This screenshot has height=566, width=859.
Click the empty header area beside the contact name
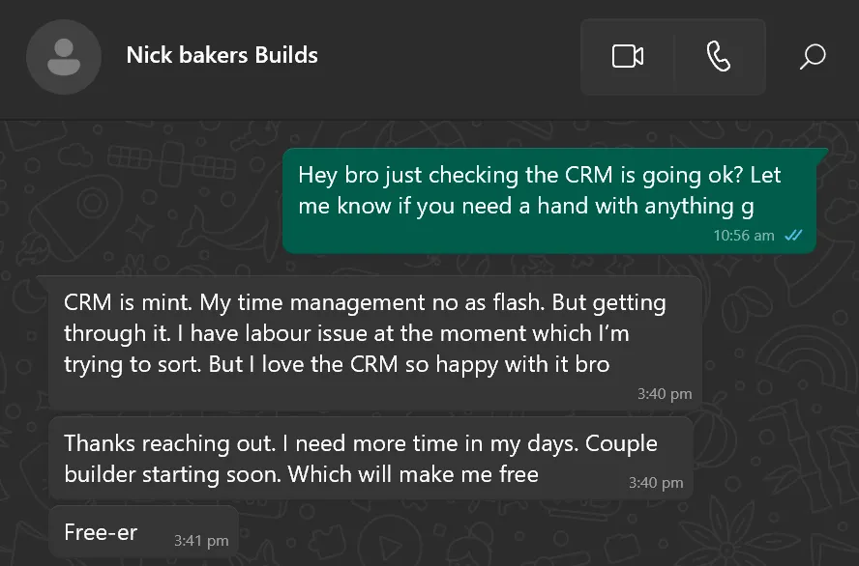pos(445,57)
